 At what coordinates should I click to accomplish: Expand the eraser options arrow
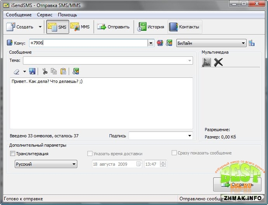point(24,72)
